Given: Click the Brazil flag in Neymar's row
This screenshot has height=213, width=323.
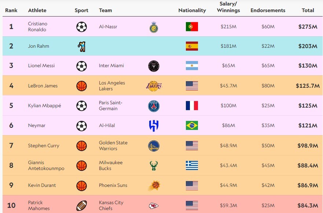Looking at the screenshot, I should pos(192,126).
